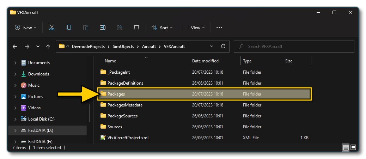The width and height of the screenshot is (366, 159).
Task: Switch to details view layout icon
Action: coord(346,147)
